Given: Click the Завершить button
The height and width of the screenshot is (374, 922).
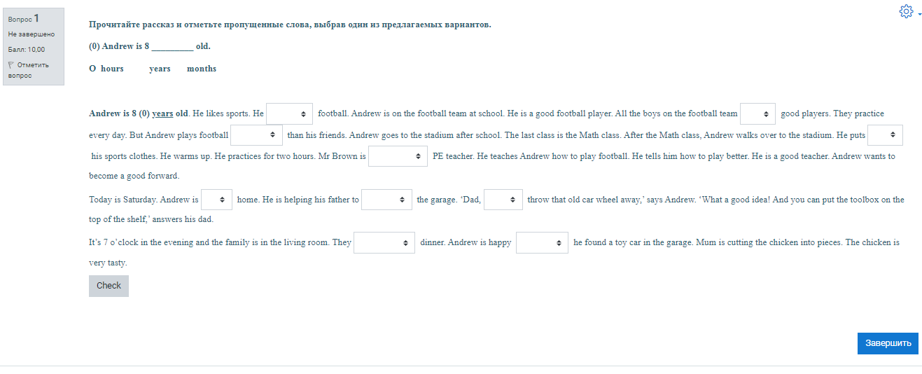Looking at the screenshot, I should pyautogui.click(x=888, y=343).
